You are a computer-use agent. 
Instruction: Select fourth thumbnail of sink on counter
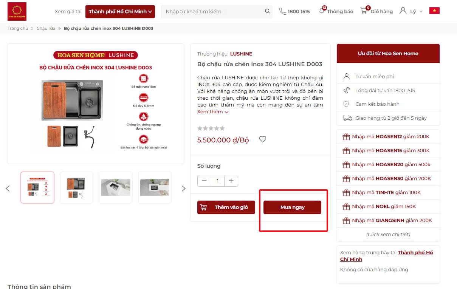[x=155, y=188]
